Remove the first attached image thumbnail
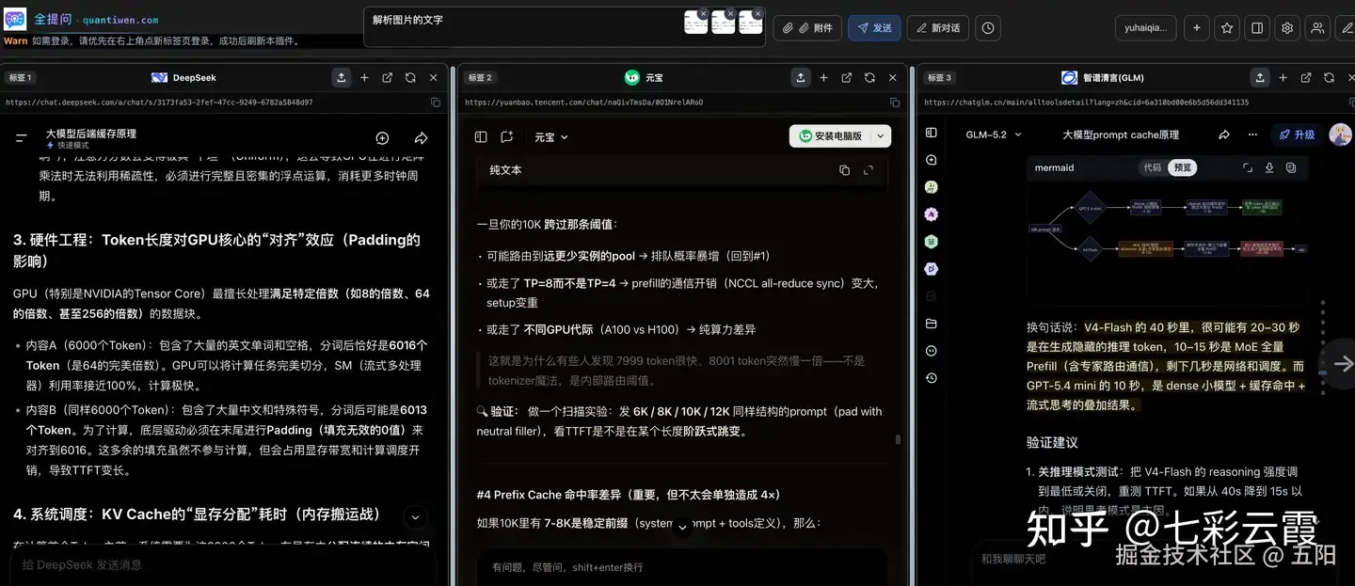 [x=702, y=14]
